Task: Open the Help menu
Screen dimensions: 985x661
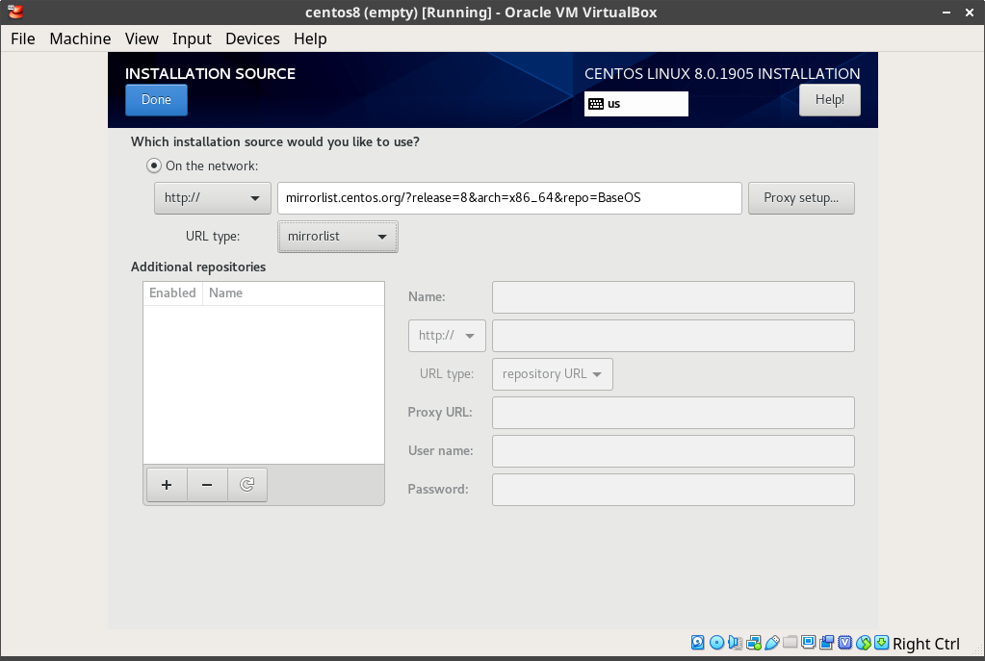Action: pyautogui.click(x=310, y=38)
